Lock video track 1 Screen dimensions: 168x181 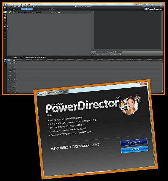pos(14,63)
